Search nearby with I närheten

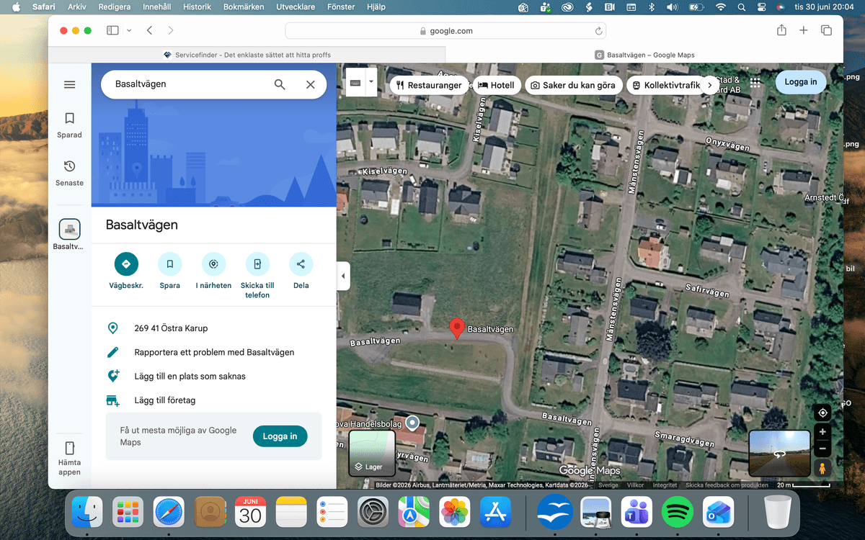(214, 271)
